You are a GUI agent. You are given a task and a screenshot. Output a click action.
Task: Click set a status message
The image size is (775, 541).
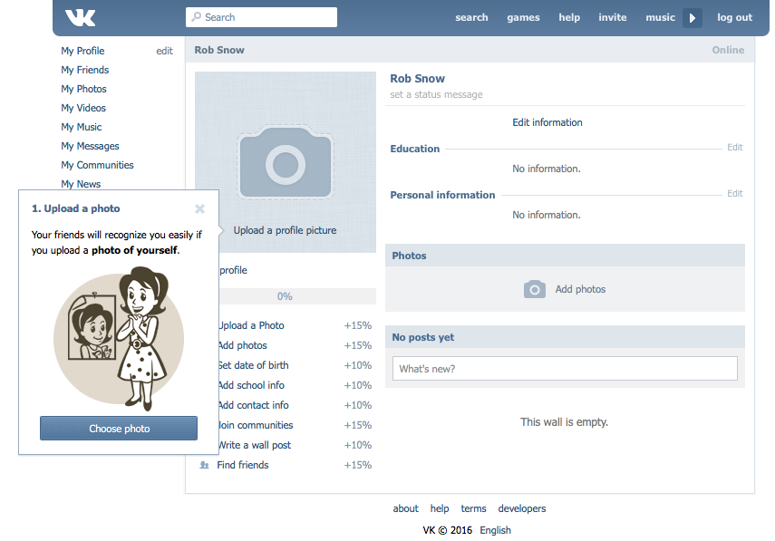436,94
